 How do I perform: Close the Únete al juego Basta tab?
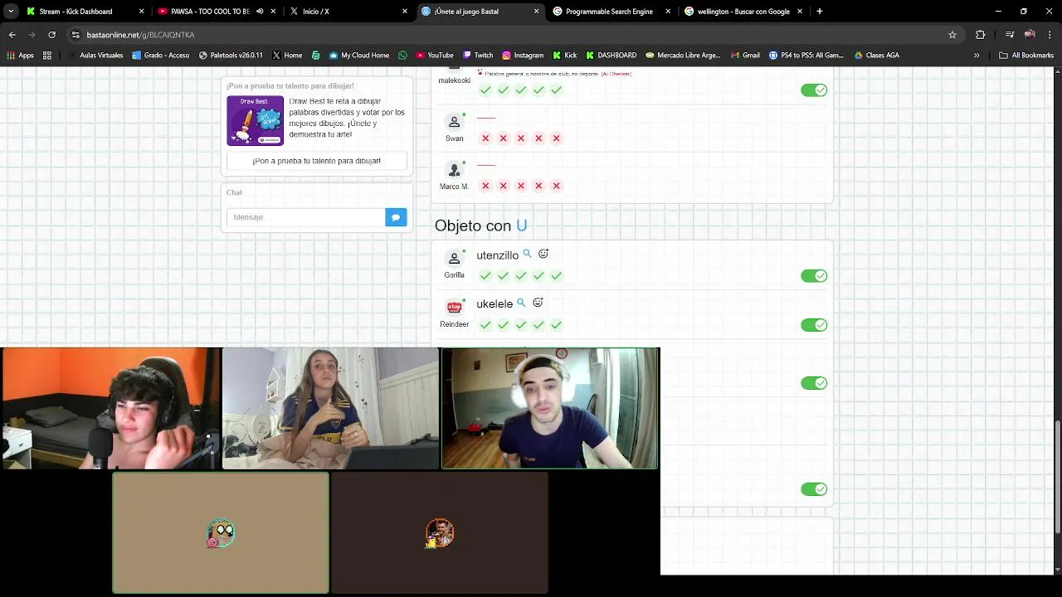[536, 12]
